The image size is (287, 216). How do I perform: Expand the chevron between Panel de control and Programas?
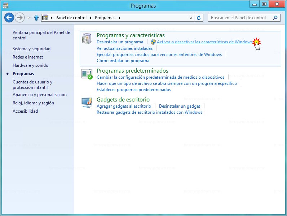coord(91,18)
